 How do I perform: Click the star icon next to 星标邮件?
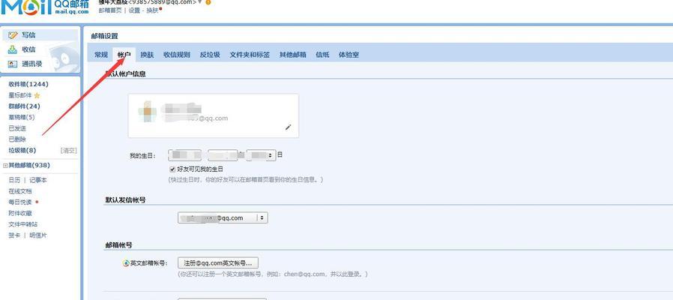(37, 95)
